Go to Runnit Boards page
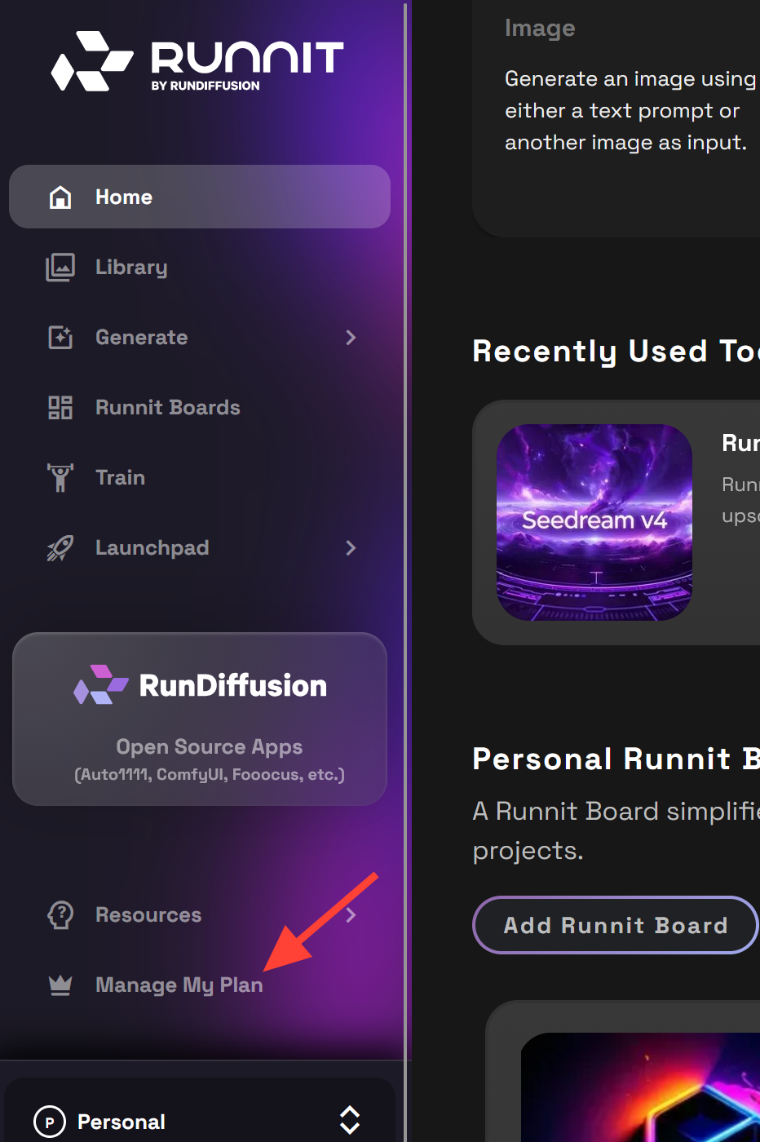The height and width of the screenshot is (1142, 760). click(167, 408)
